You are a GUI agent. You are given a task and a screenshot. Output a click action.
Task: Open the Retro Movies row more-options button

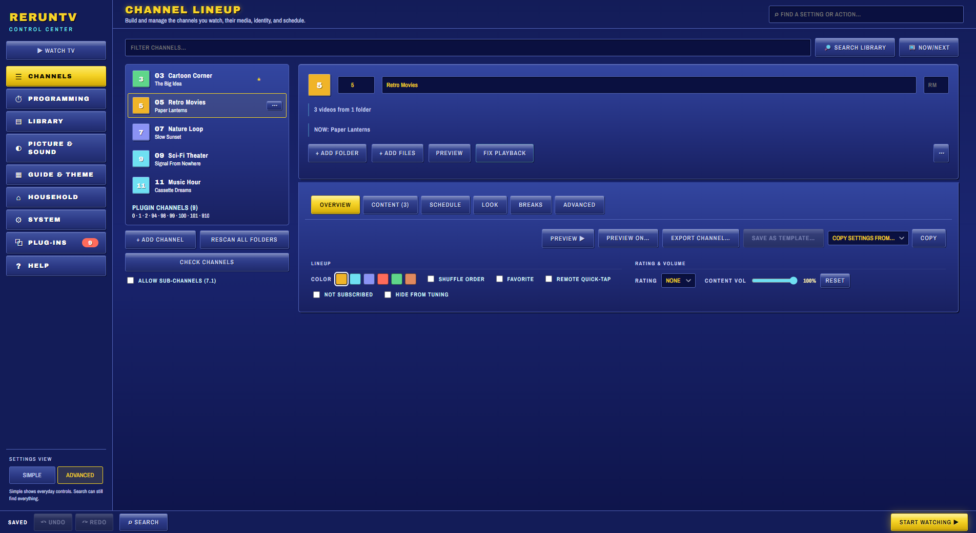pos(274,105)
